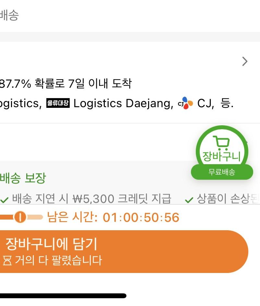Tap the green 무료배송 badge
The width and height of the screenshot is (260, 306).
[222, 172]
